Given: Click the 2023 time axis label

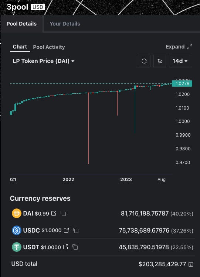Looking at the screenshot, I should [126, 180].
